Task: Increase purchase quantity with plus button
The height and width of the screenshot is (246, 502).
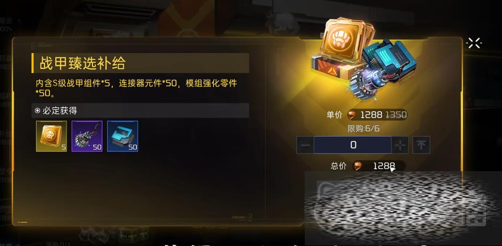Action: [x=400, y=145]
